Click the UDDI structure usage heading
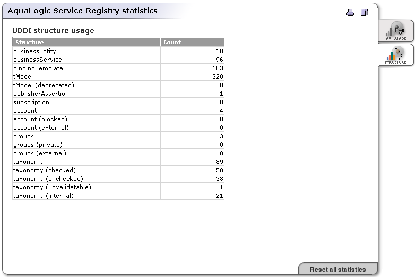 click(x=53, y=31)
